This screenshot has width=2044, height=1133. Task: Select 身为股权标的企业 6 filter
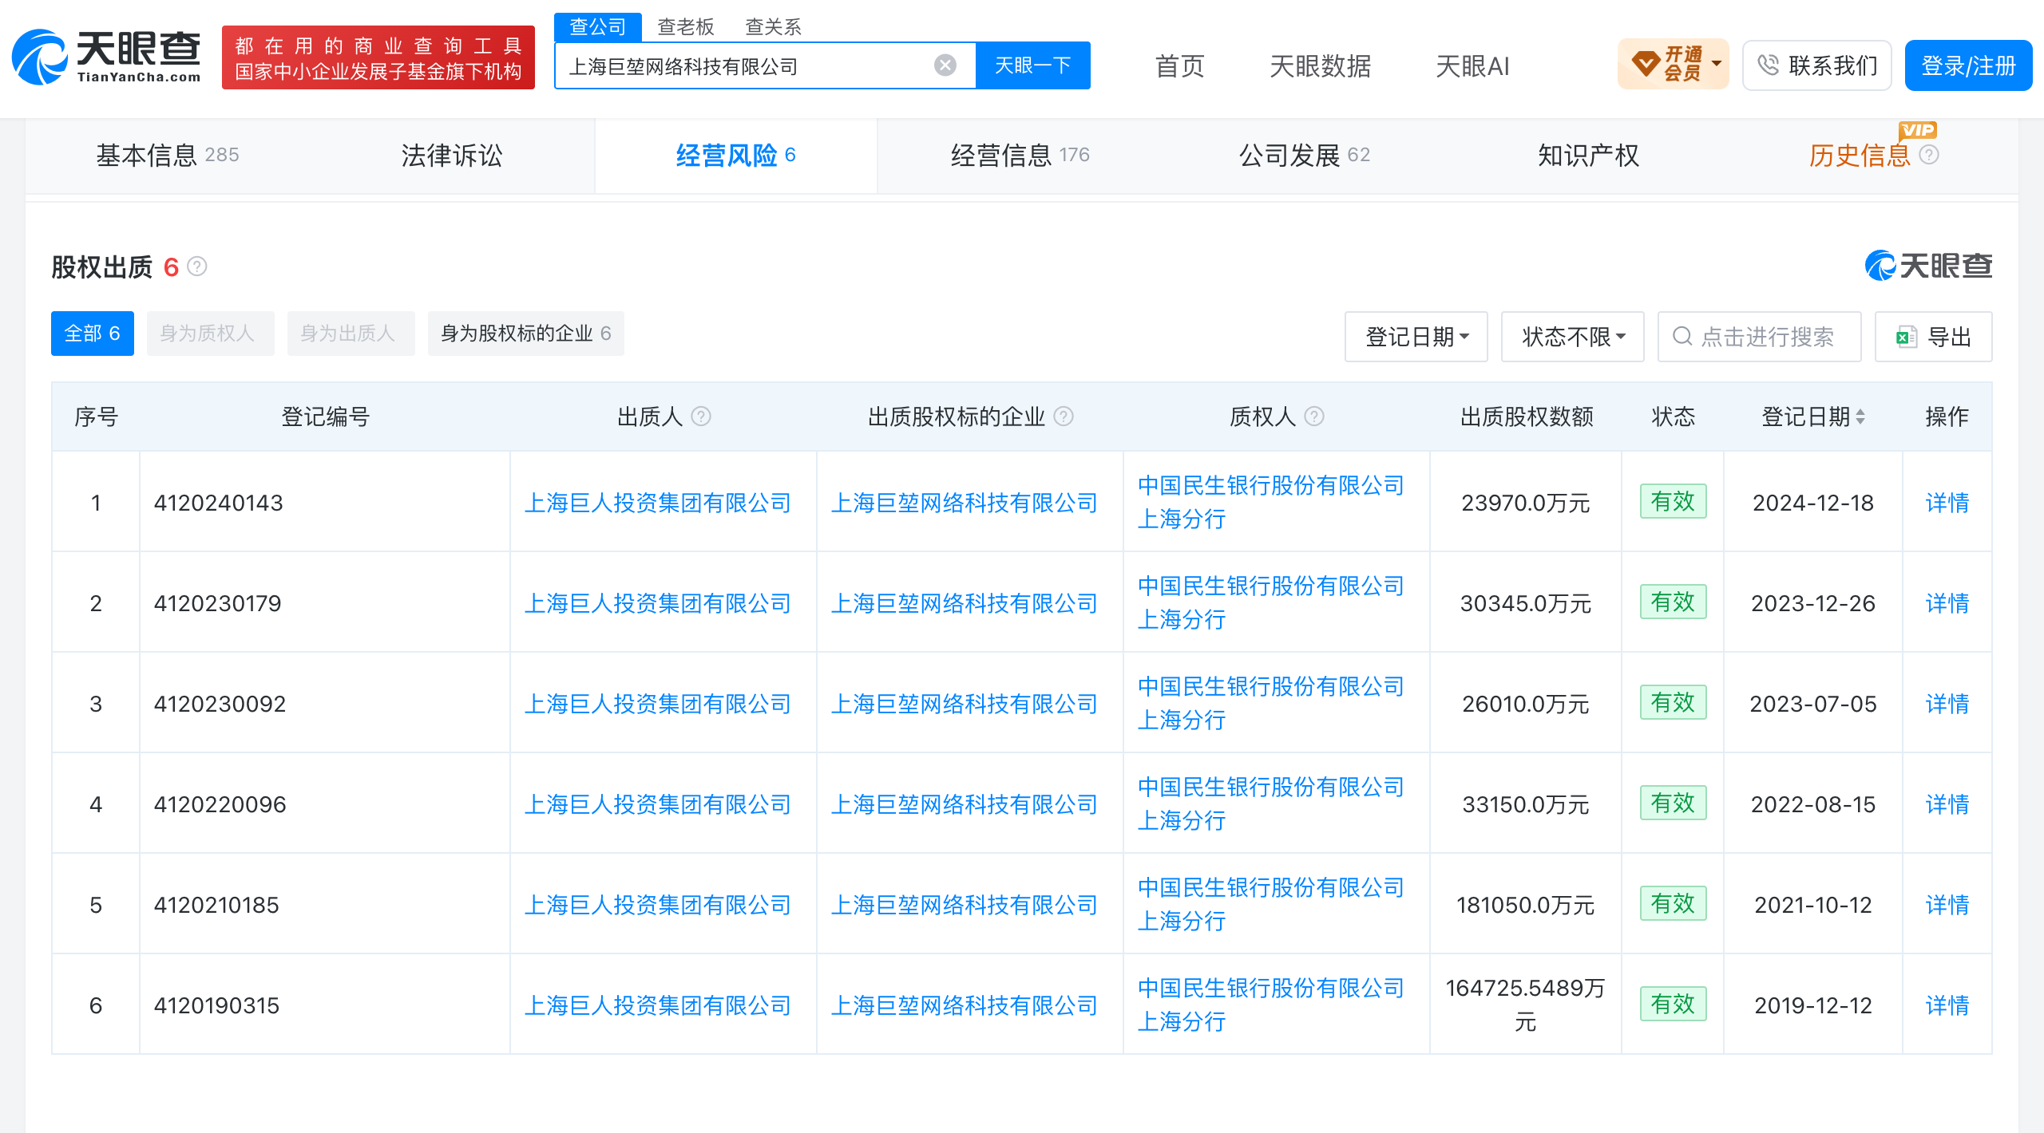tap(526, 334)
